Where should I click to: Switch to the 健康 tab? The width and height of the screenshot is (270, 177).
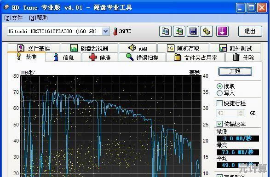(x=100, y=57)
